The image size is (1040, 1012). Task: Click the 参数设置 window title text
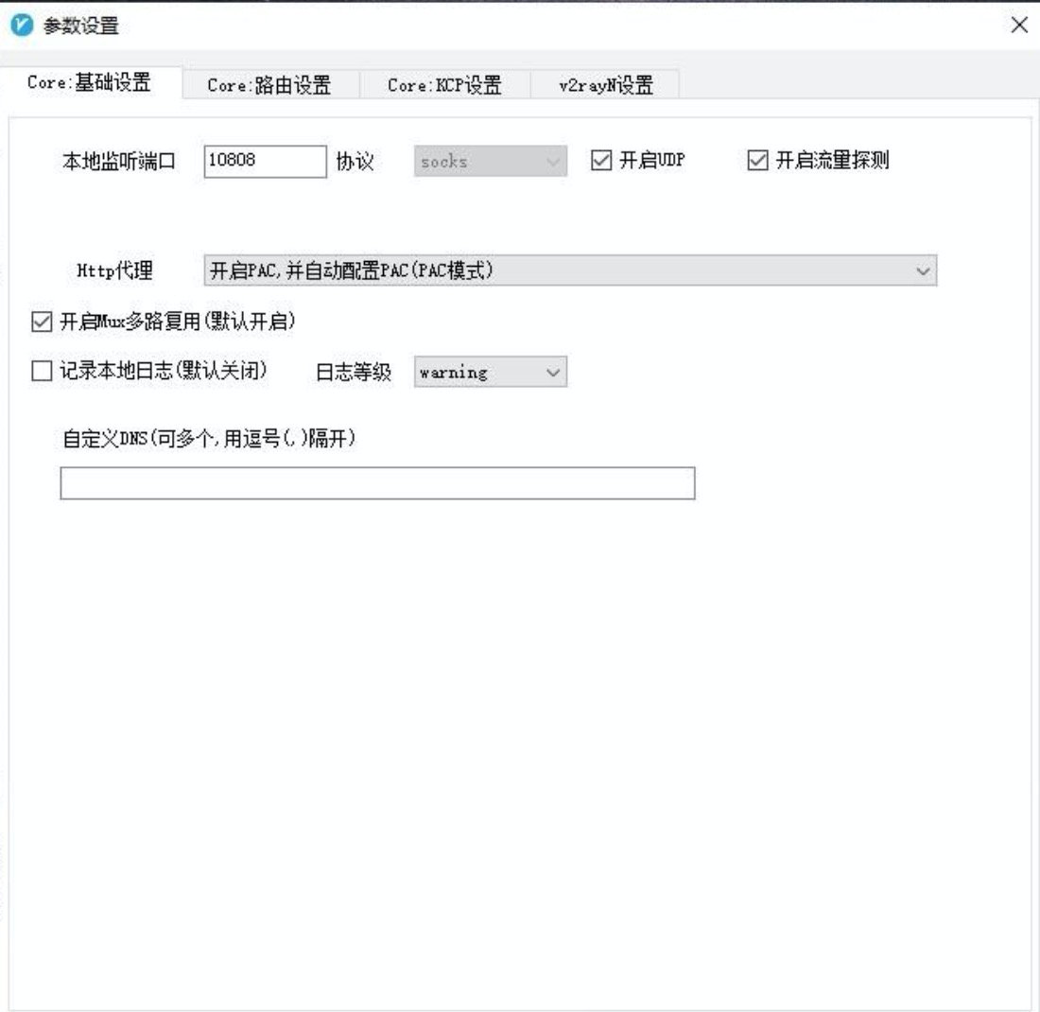click(81, 26)
